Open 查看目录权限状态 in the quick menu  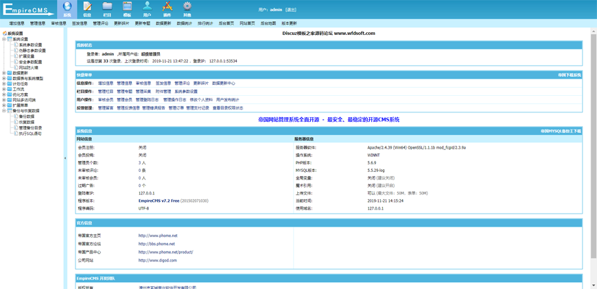click(228, 108)
